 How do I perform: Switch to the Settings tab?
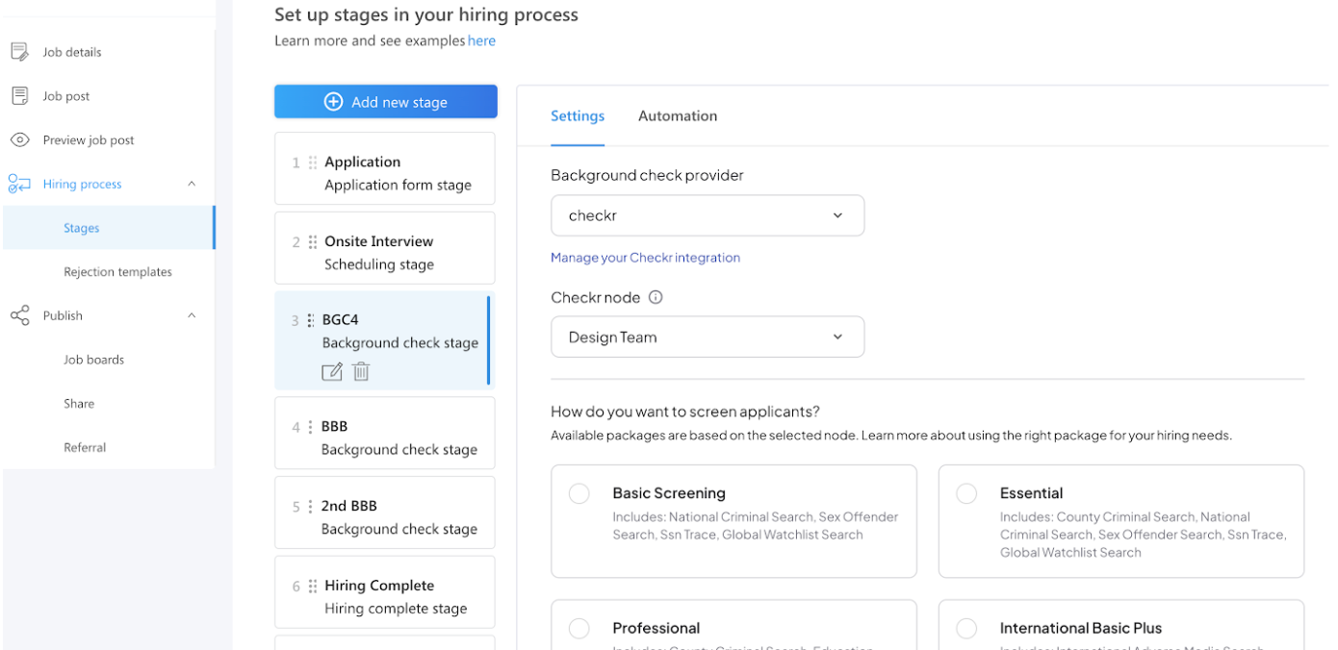(x=578, y=116)
